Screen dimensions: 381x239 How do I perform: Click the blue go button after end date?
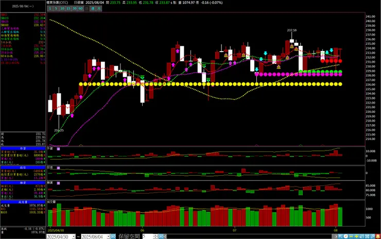click(x=113, y=236)
